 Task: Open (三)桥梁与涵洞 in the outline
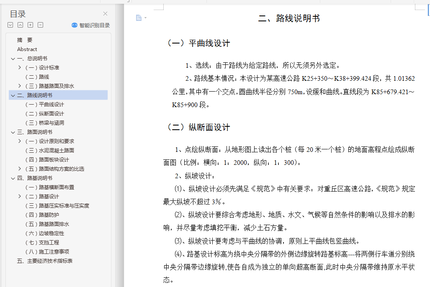point(45,123)
